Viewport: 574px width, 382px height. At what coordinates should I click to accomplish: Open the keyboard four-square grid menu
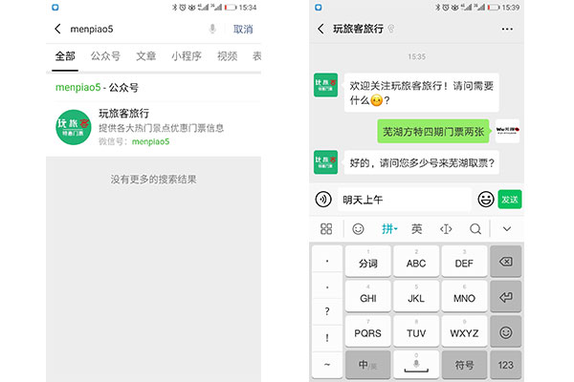(x=327, y=229)
